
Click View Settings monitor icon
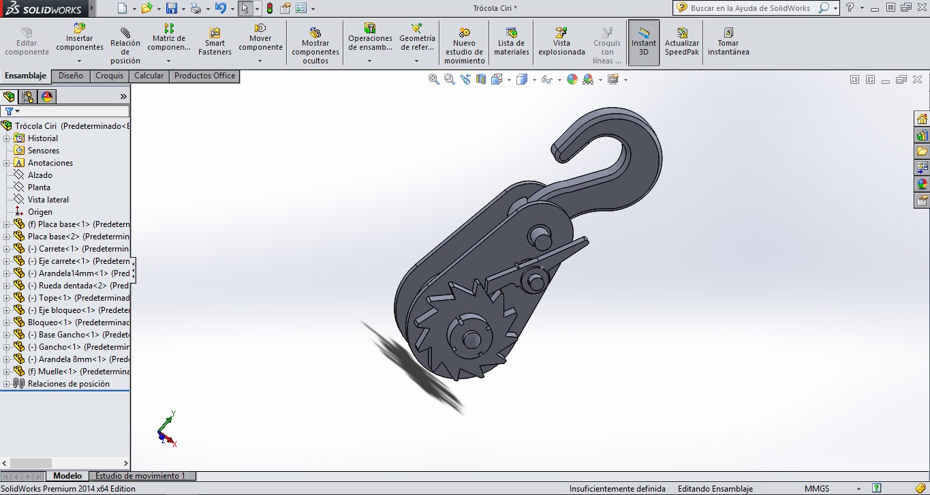(613, 79)
